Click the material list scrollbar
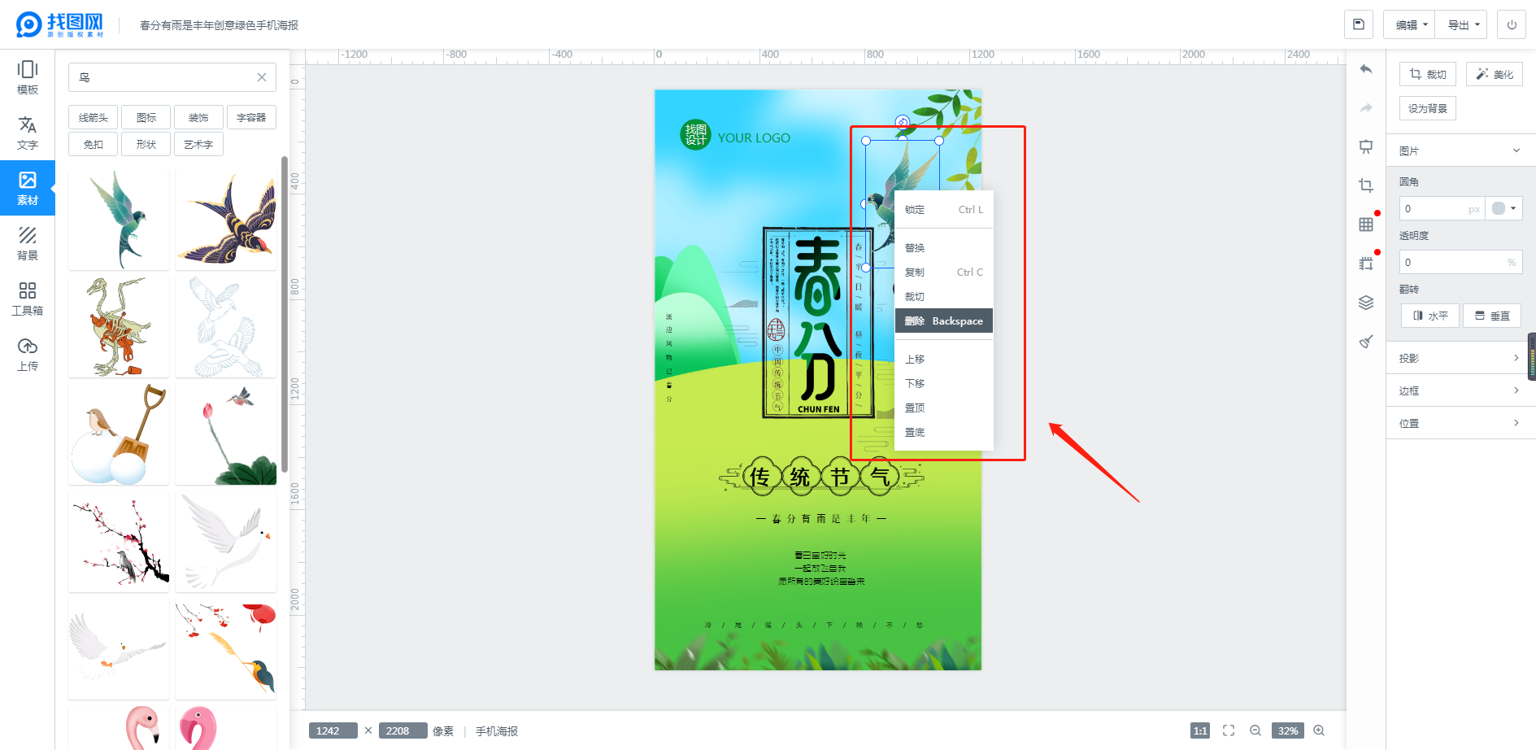This screenshot has width=1536, height=750. [284, 315]
